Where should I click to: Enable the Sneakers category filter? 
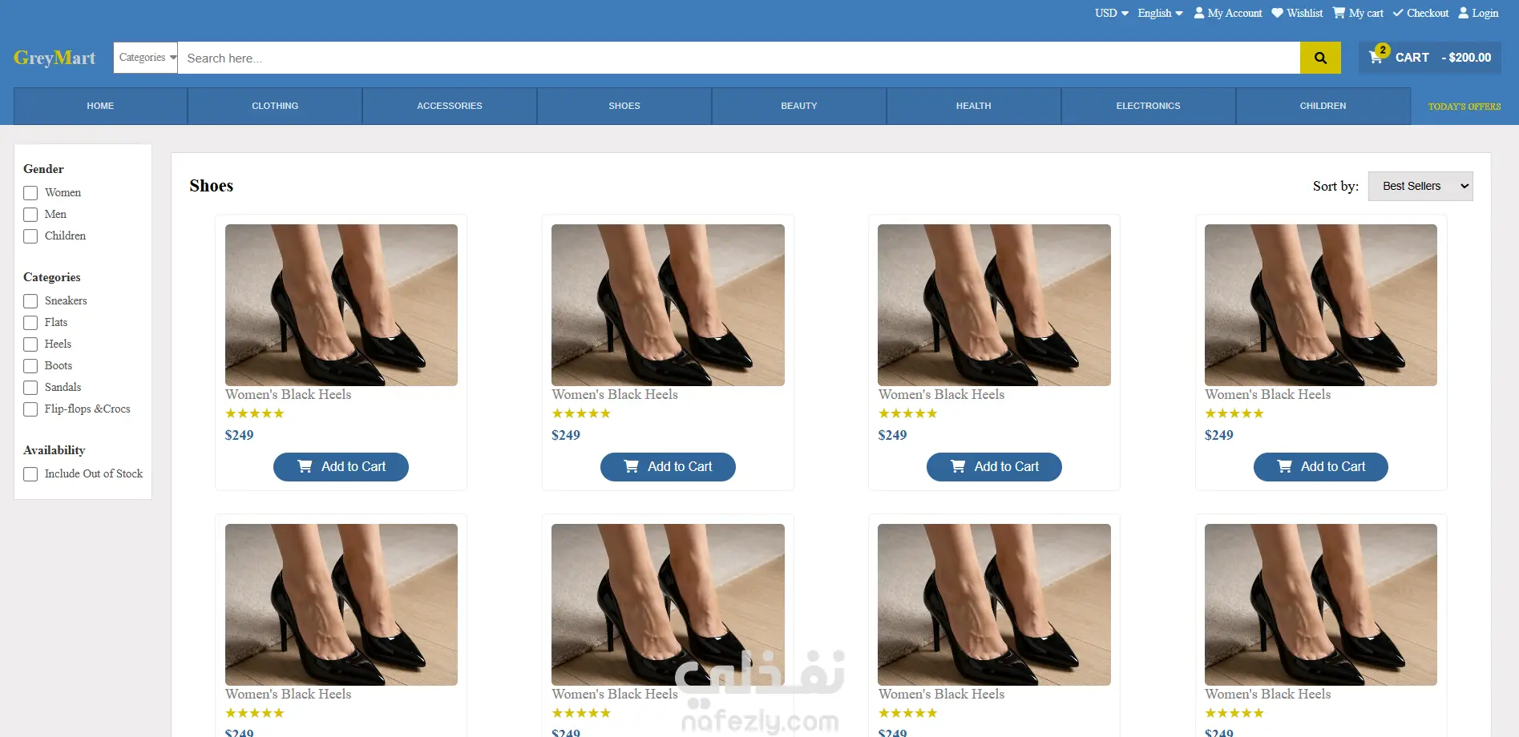click(x=30, y=301)
